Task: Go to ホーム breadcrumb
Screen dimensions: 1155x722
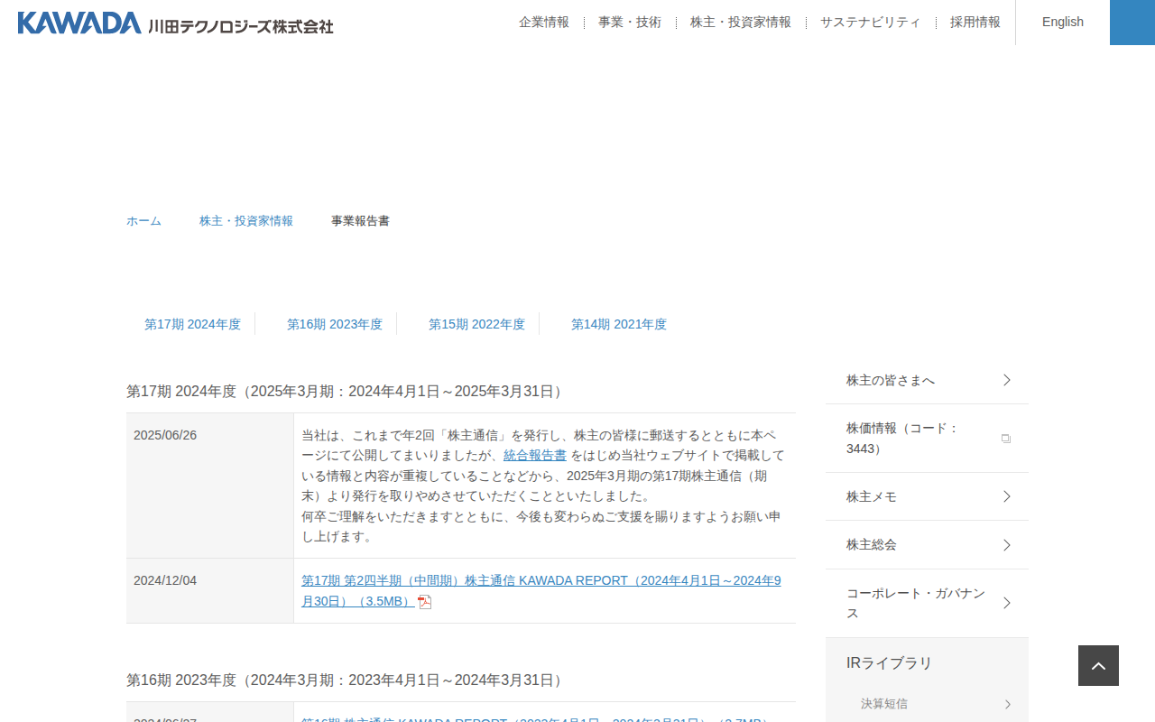Action: [143, 221]
